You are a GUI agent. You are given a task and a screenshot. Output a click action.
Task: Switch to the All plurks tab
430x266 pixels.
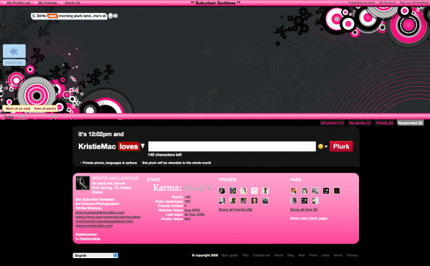click(333, 123)
